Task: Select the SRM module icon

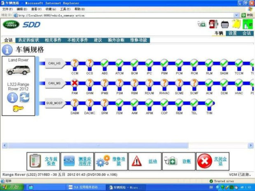Action: click(x=105, y=103)
